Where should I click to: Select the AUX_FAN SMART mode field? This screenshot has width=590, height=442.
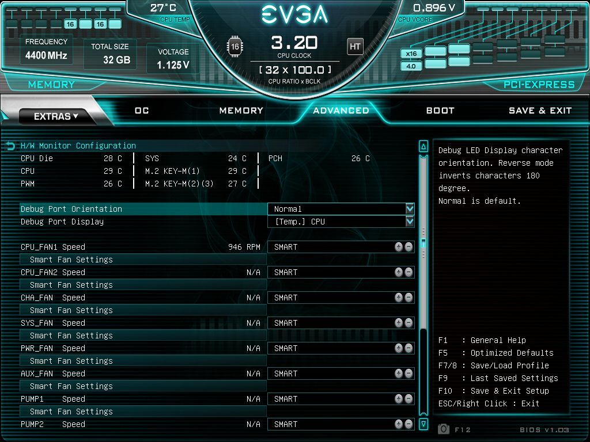341,374
